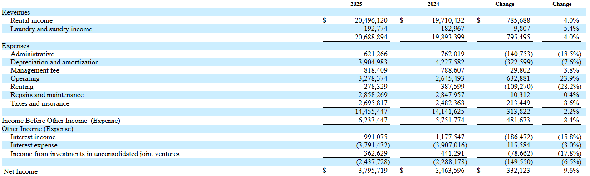This screenshot has width=590, height=176.
Task: Click the (18.5%) change value
Action: click(570, 54)
